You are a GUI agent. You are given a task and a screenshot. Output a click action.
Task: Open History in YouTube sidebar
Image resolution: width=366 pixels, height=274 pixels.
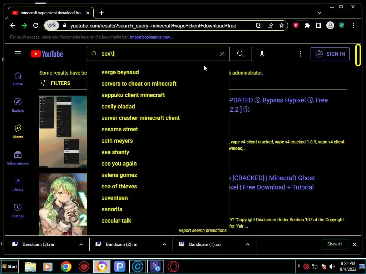[18, 211]
